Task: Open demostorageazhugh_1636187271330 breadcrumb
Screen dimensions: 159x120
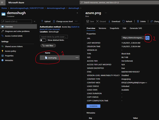Action: (27, 8)
